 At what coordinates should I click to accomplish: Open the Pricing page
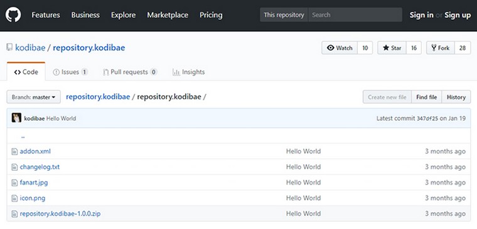[211, 15]
